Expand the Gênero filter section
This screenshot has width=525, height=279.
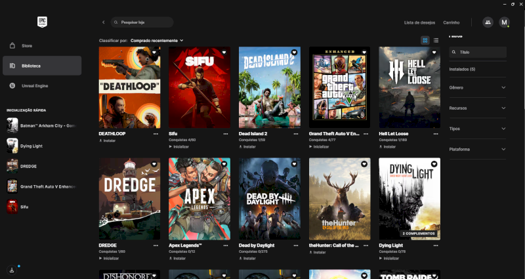[477, 87]
